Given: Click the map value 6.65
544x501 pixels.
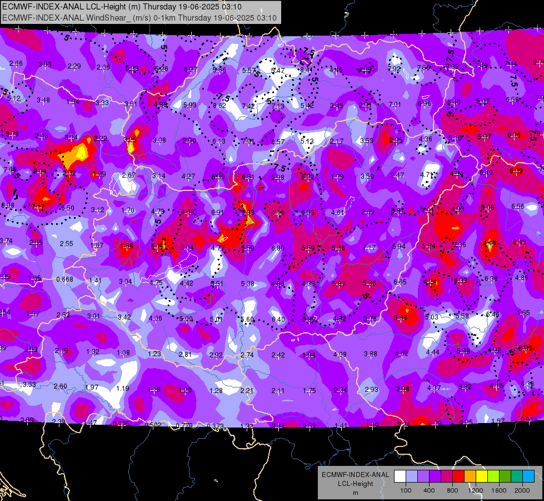Looking at the screenshot, I should (x=400, y=282).
